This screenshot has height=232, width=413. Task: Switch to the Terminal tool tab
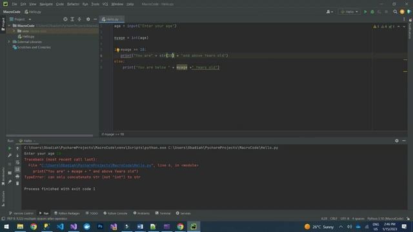pyautogui.click(x=163, y=213)
